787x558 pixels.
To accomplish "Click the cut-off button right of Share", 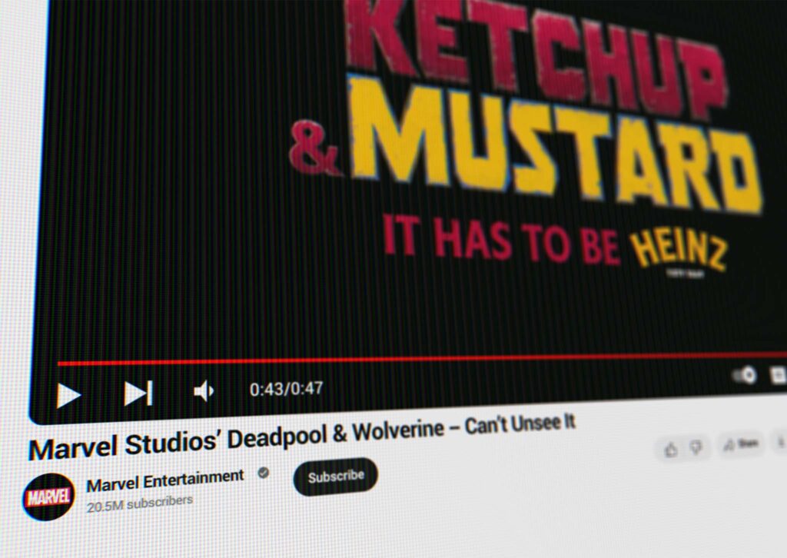I will point(781,441).
